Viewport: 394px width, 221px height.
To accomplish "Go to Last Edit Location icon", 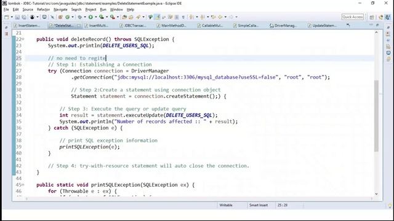I will point(214,17).
